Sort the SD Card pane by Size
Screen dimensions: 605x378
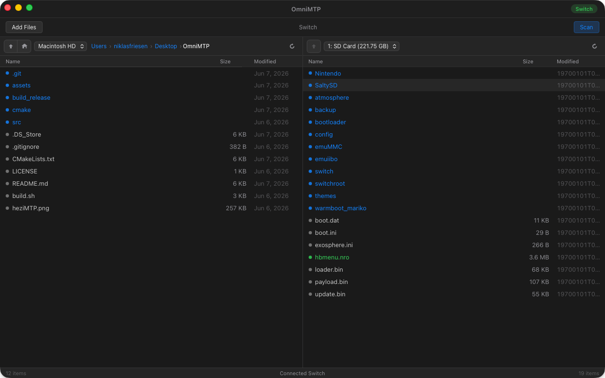pos(528,61)
